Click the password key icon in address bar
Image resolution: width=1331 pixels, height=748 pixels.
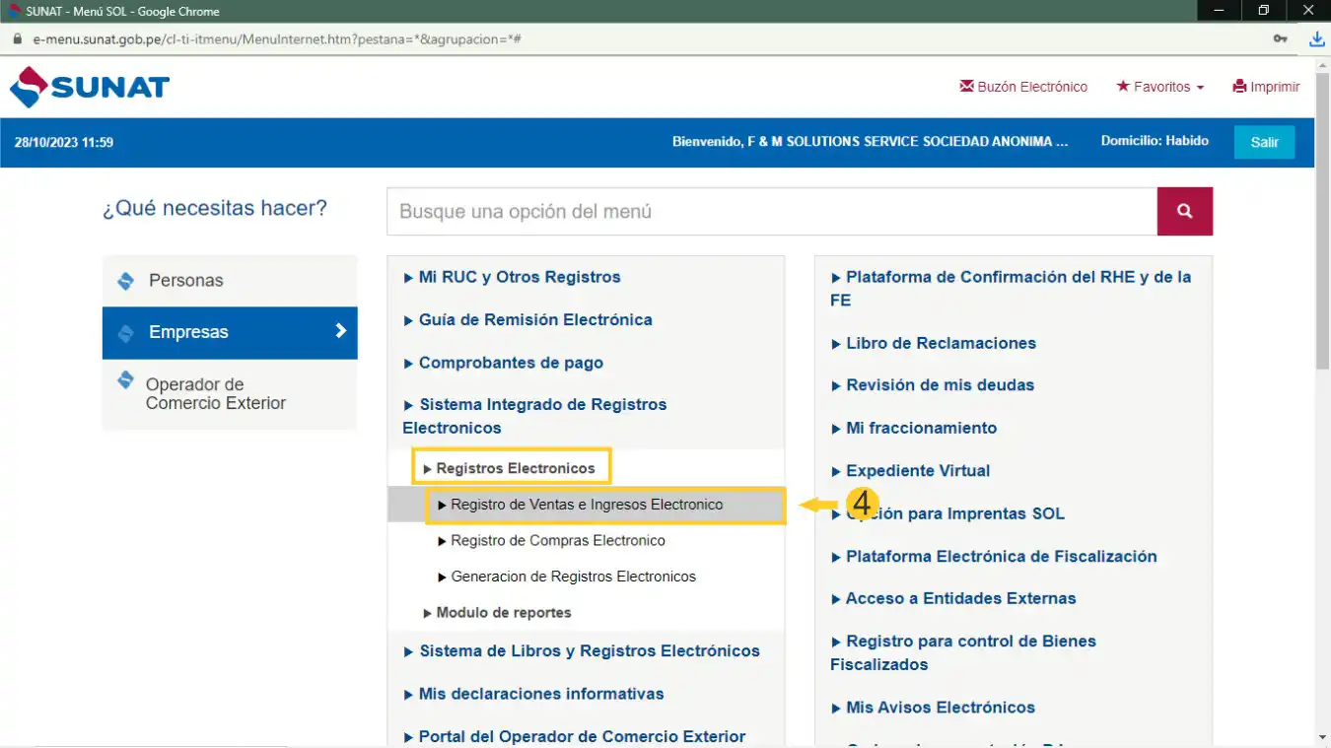click(1280, 39)
